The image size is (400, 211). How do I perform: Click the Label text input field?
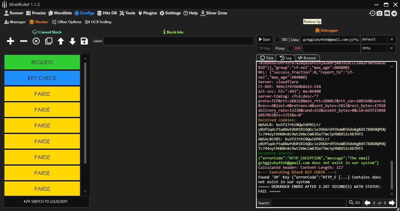179,41
